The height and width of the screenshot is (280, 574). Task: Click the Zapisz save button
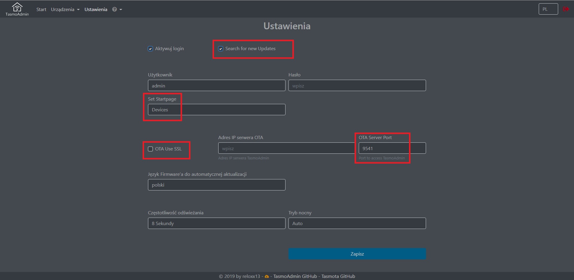click(357, 254)
